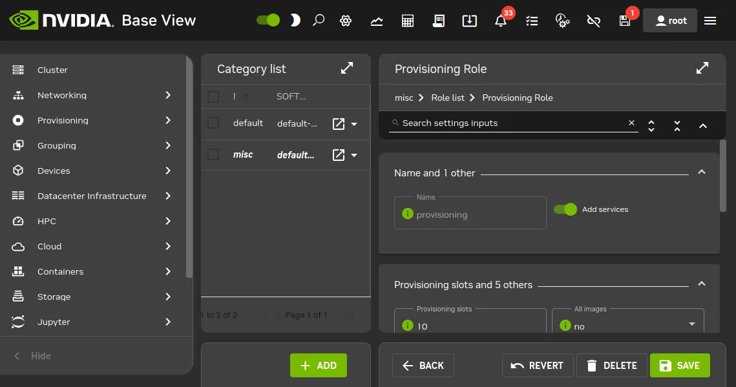
Task: Click the download tray icon in header
Action: [x=469, y=21]
